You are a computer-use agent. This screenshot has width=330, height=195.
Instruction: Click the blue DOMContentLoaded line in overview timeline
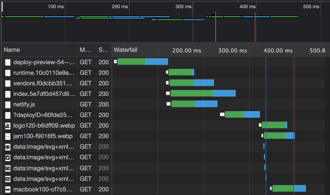(x=216, y=27)
